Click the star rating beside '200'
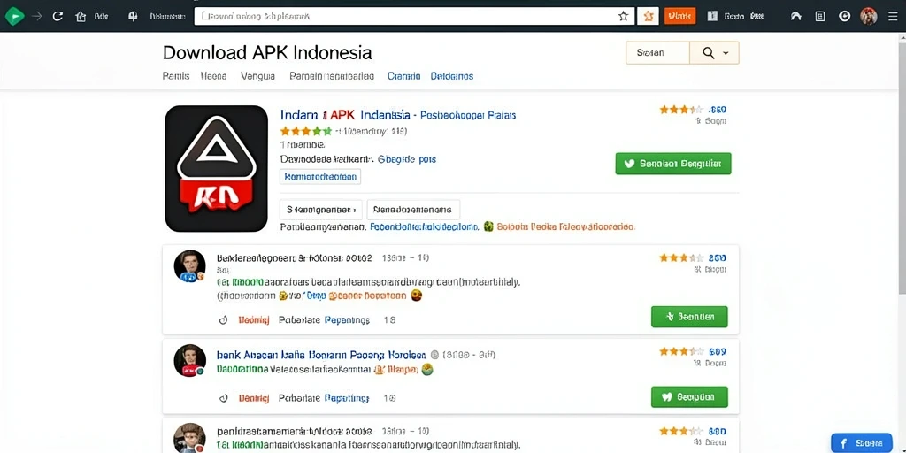The image size is (906, 453). tap(682, 257)
